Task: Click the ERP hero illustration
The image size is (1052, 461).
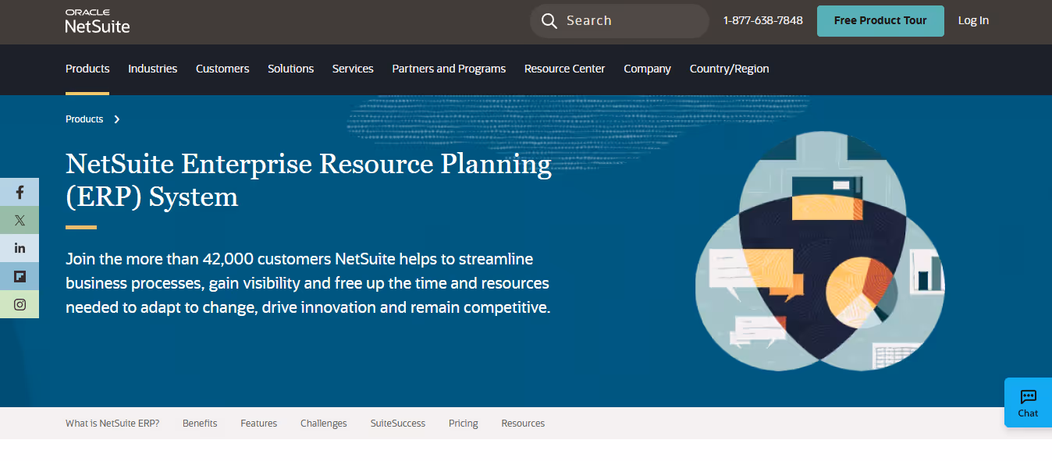Action: [x=820, y=251]
